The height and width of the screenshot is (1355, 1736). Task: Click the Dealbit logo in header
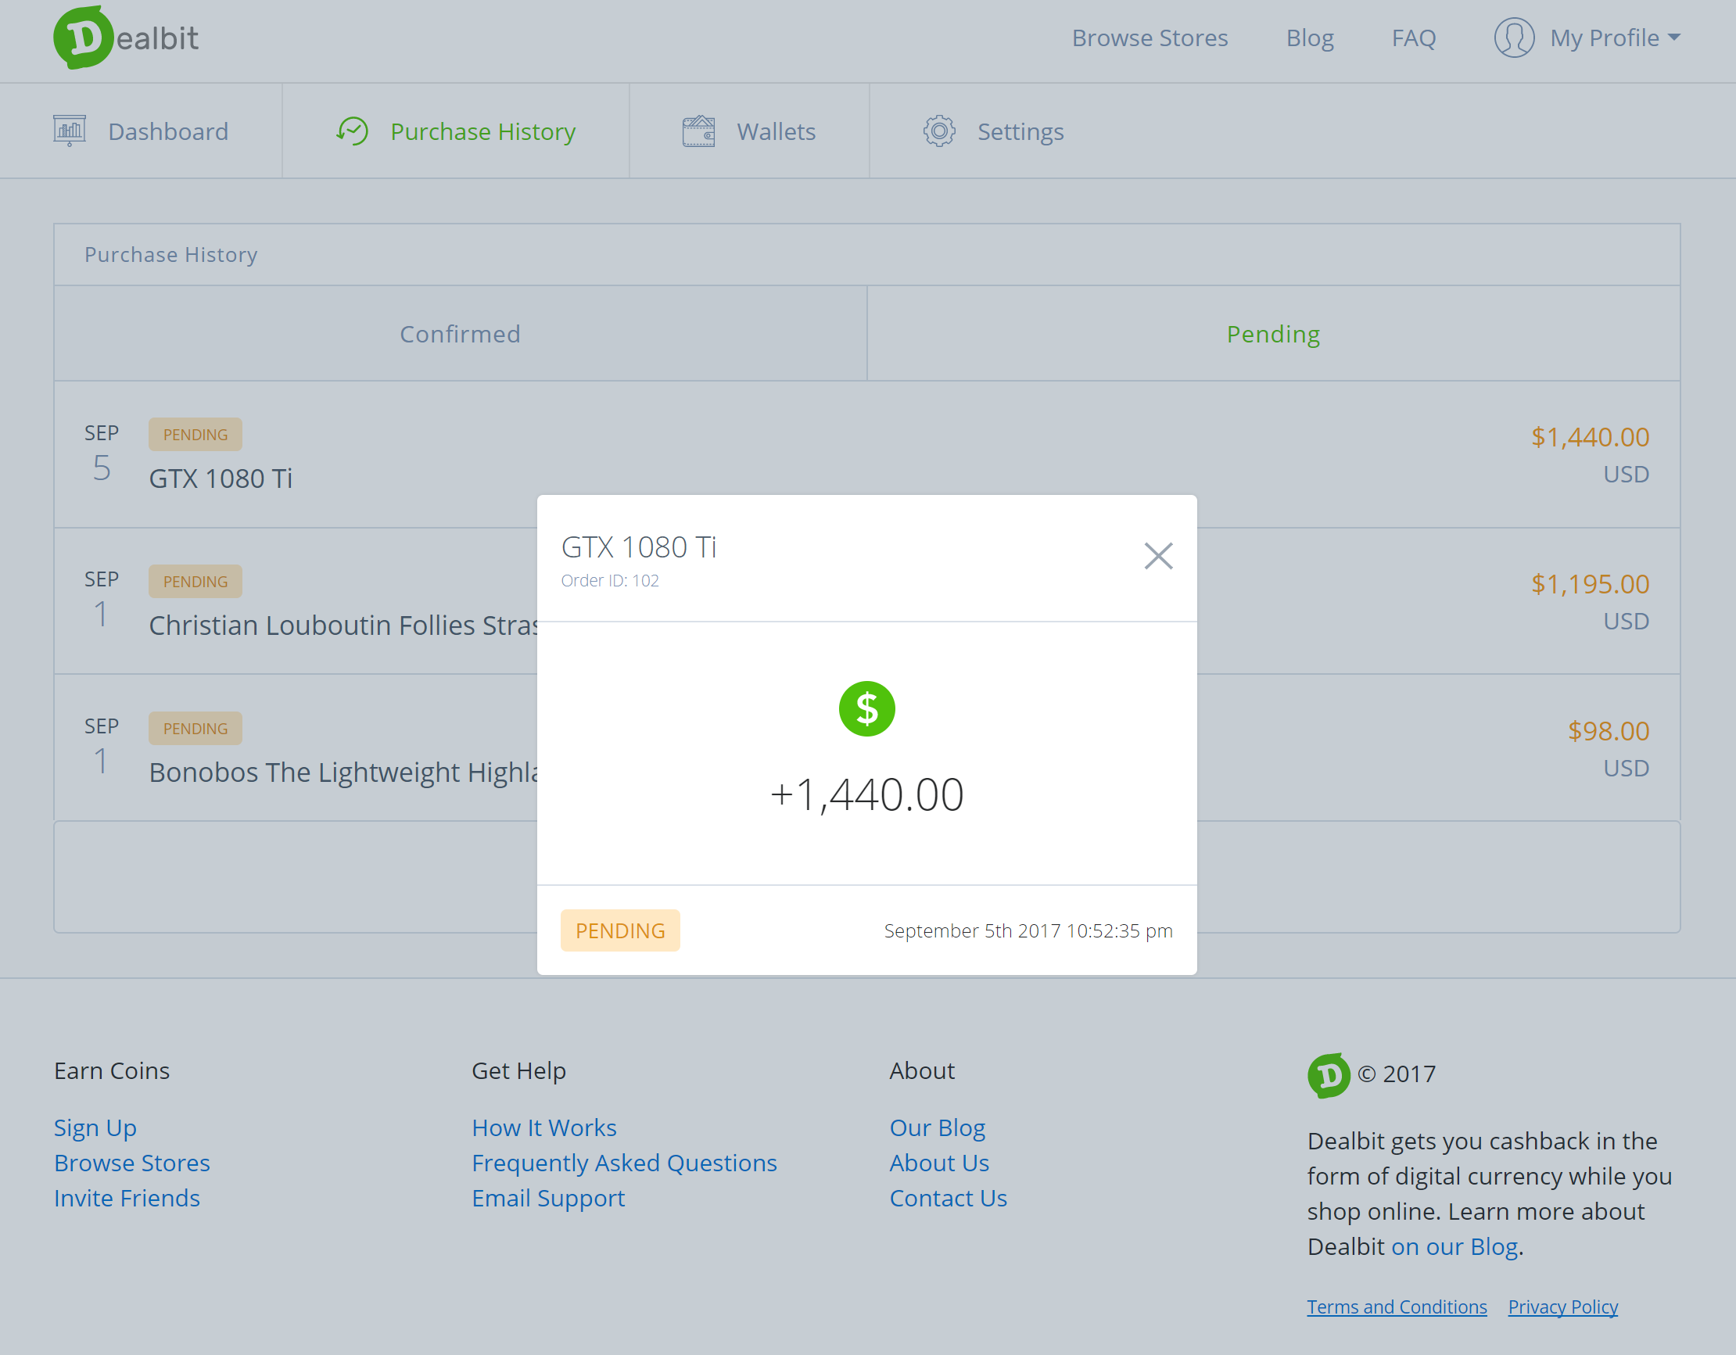126,38
